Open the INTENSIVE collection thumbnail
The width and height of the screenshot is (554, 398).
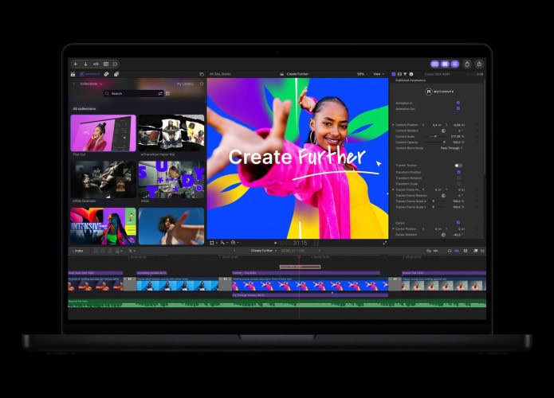tap(103, 226)
